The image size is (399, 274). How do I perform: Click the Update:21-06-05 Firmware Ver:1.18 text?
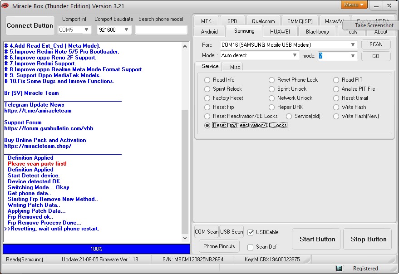(x=100, y=259)
